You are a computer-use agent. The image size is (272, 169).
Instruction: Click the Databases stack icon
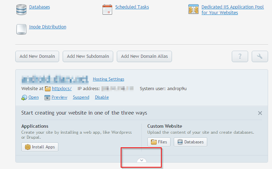[x=21, y=9]
